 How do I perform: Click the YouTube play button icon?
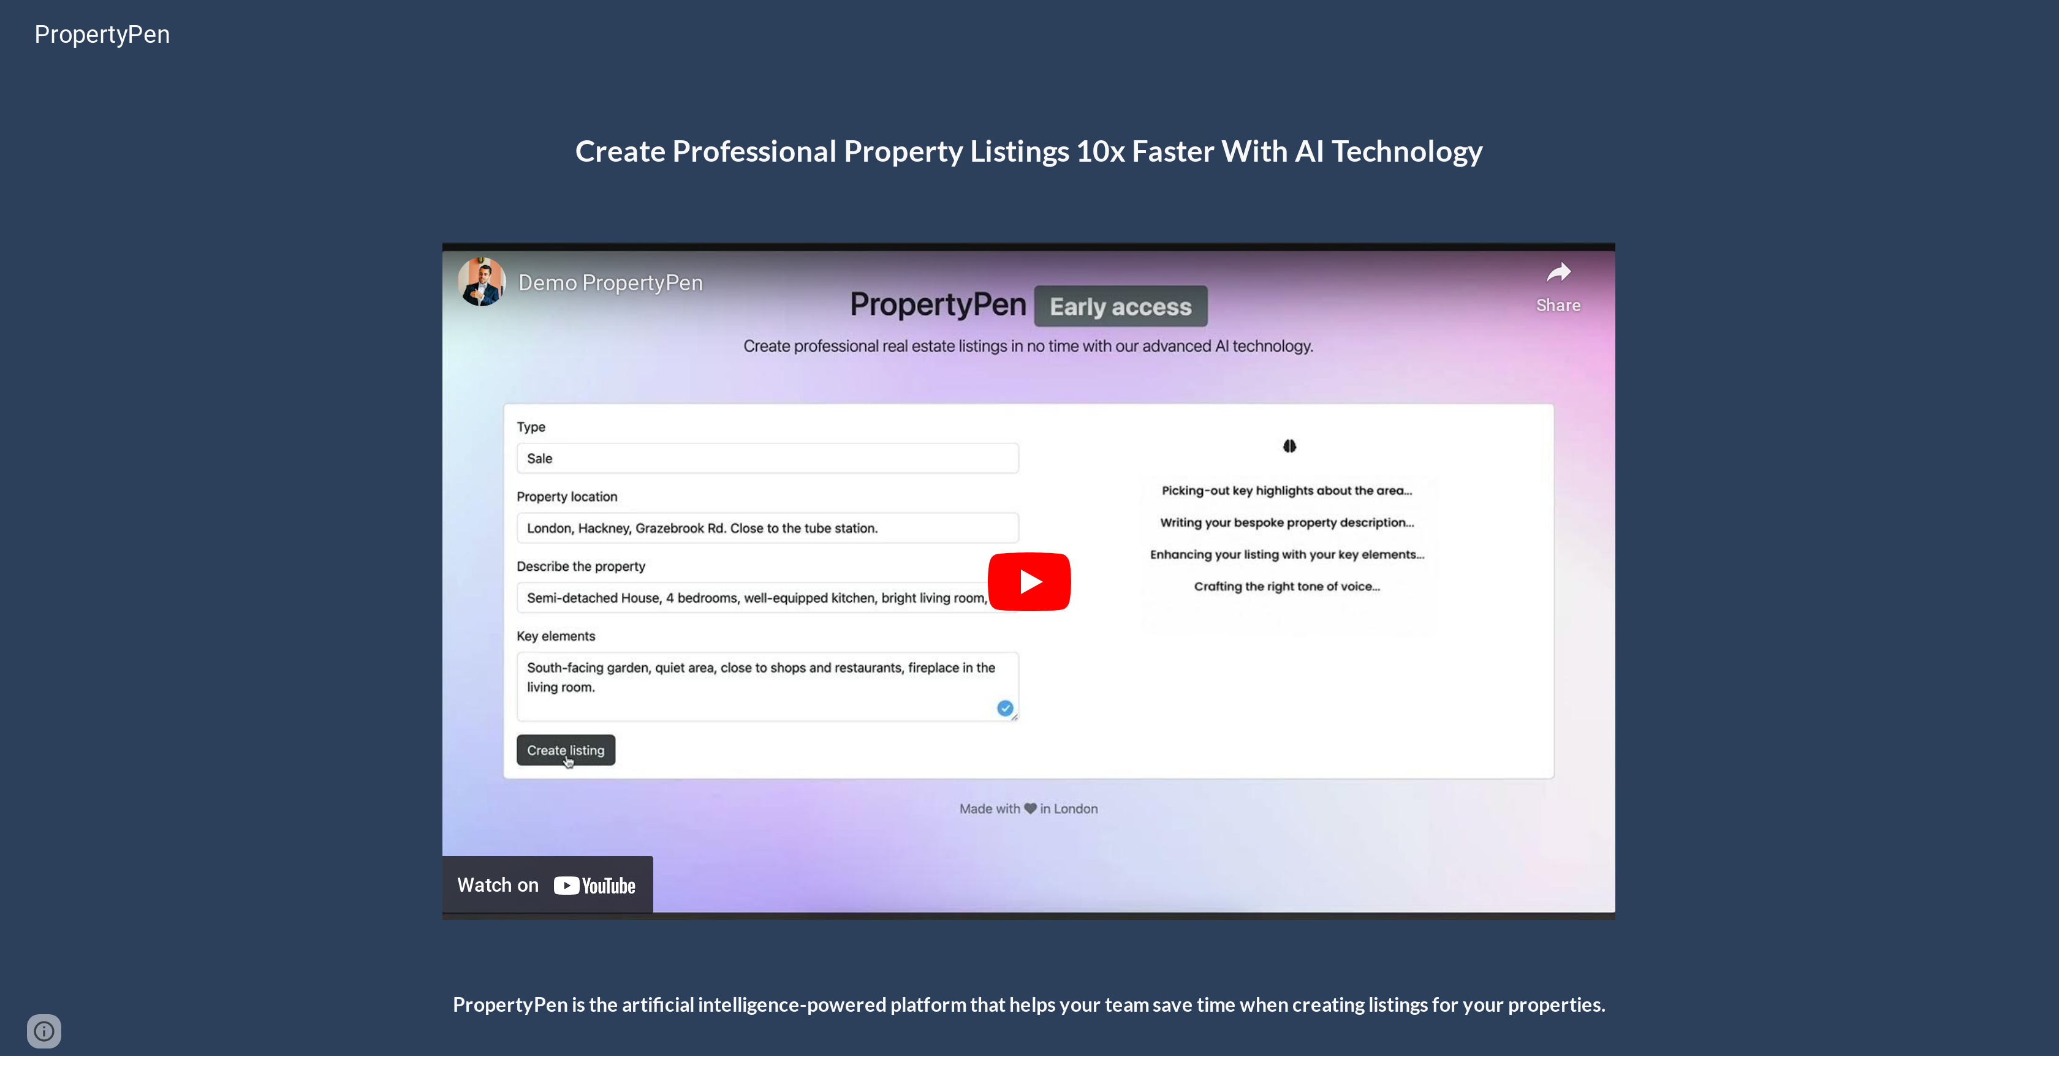[1028, 580]
